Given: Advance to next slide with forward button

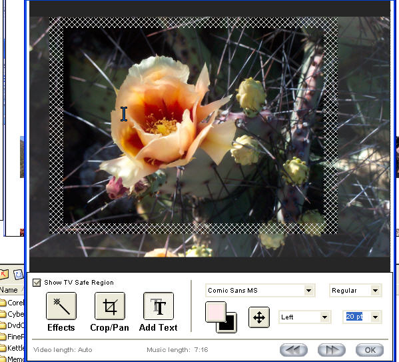Looking at the screenshot, I should pos(332,350).
